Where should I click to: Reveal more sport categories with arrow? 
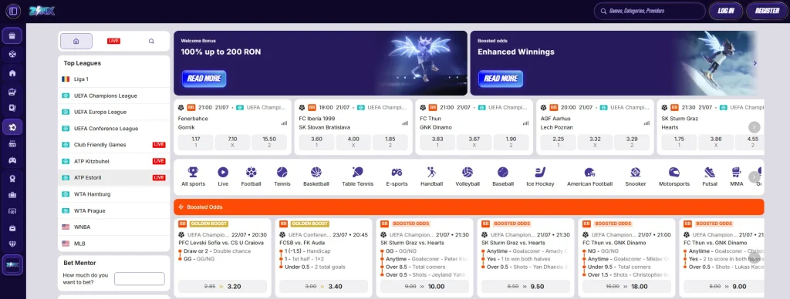pos(755,176)
